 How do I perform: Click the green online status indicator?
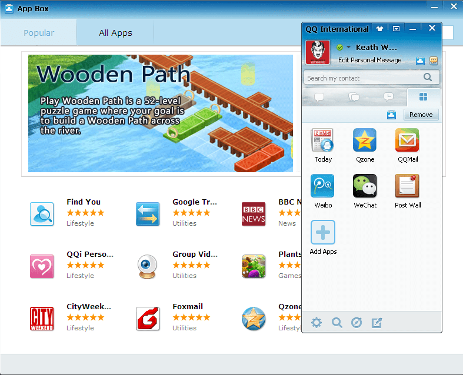tap(339, 47)
